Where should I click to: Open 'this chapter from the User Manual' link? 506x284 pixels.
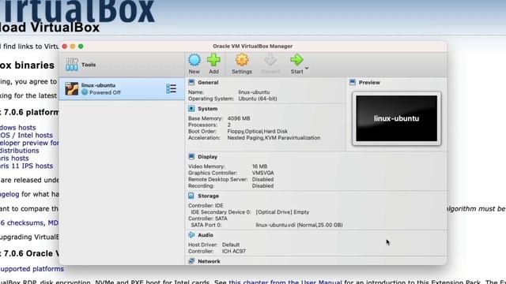coord(285,282)
